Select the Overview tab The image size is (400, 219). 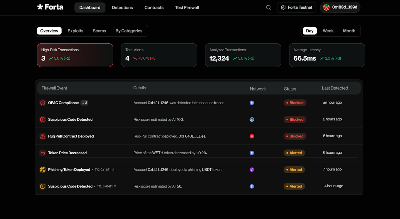(49, 31)
